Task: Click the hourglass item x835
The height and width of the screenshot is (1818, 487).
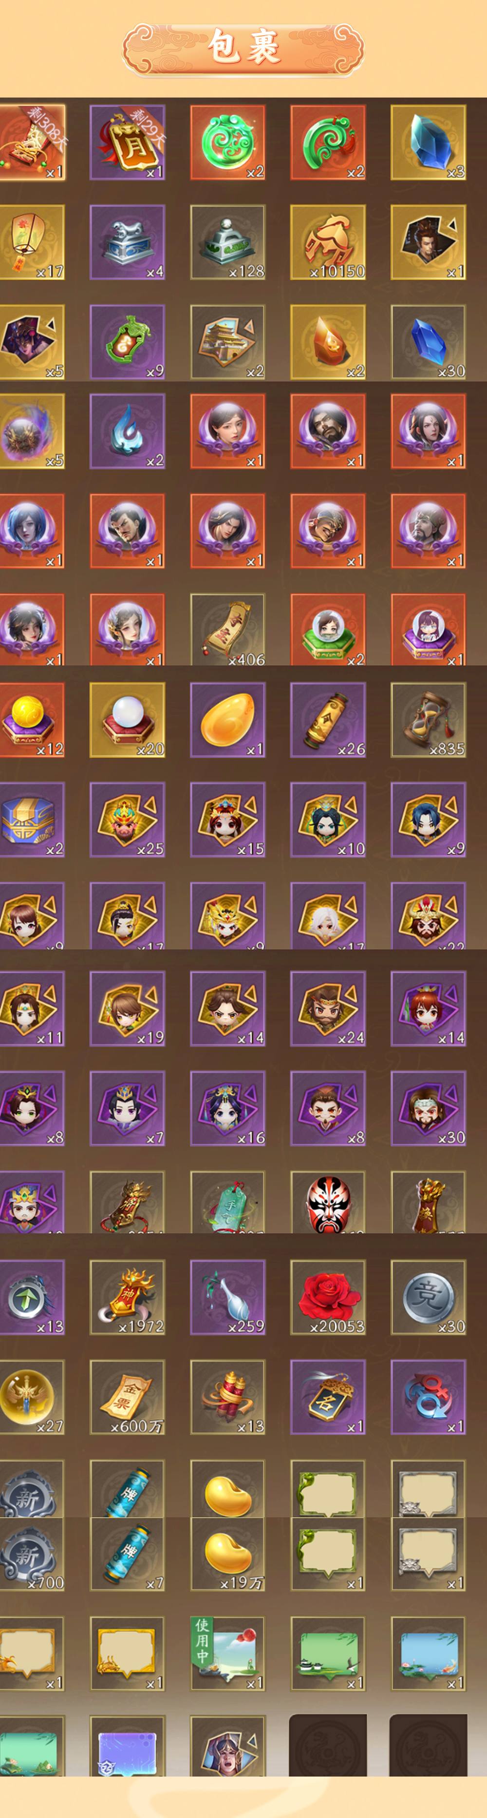Action: [429, 720]
